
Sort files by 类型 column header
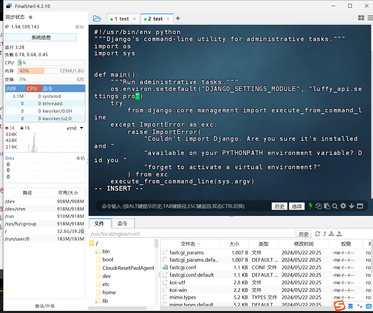click(x=263, y=244)
